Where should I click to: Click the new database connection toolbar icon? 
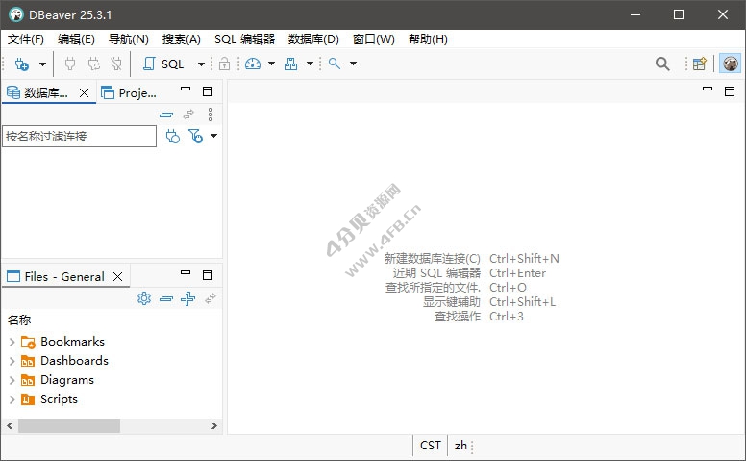tap(22, 64)
